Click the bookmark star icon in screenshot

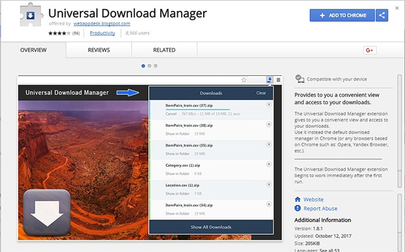click(x=244, y=80)
